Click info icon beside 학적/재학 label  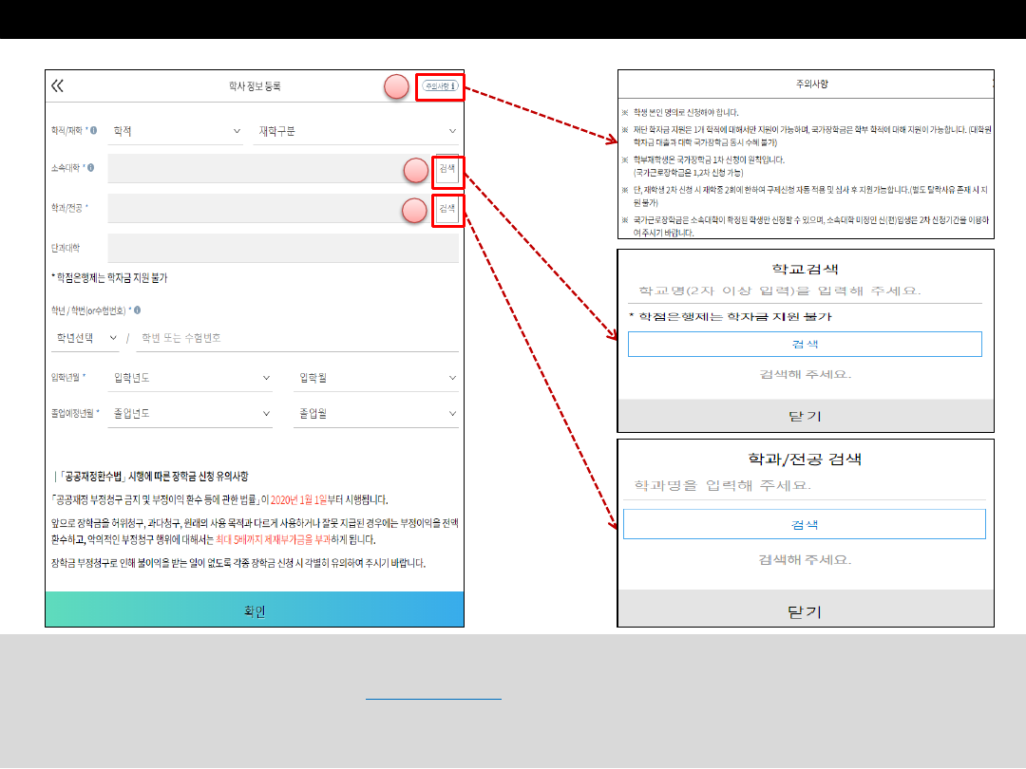pos(93,131)
